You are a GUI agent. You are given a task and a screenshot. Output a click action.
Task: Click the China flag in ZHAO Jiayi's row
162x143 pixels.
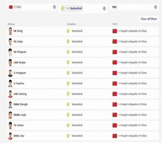[x=115, y=136]
